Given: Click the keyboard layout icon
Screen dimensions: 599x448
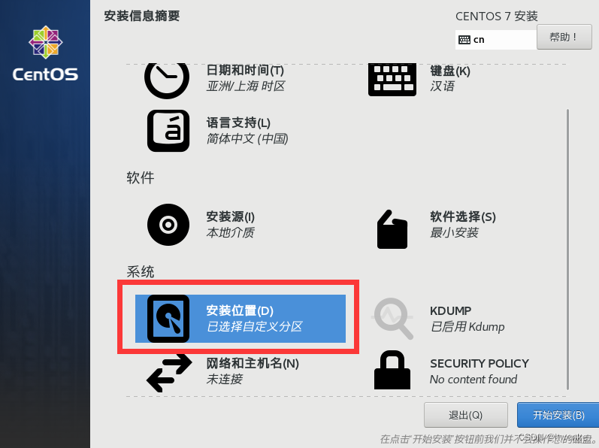Looking at the screenshot, I should [x=392, y=80].
